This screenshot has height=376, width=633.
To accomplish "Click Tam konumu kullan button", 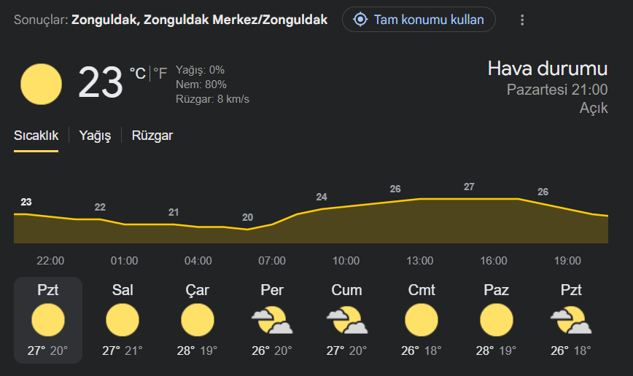I will (419, 20).
